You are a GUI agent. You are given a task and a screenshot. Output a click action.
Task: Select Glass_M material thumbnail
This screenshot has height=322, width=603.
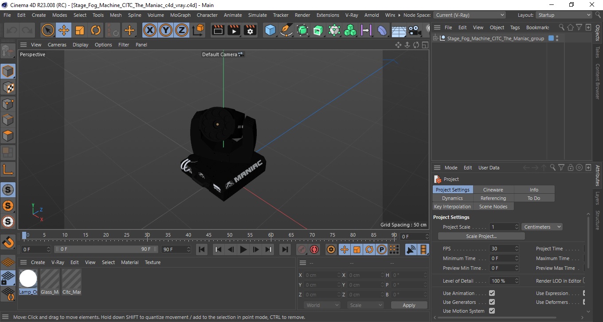coord(50,279)
